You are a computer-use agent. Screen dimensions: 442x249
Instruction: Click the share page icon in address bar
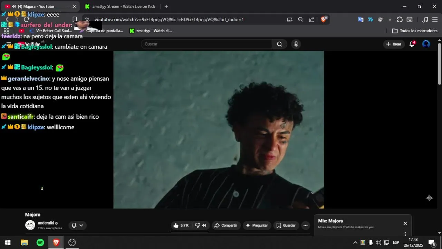[x=311, y=19]
